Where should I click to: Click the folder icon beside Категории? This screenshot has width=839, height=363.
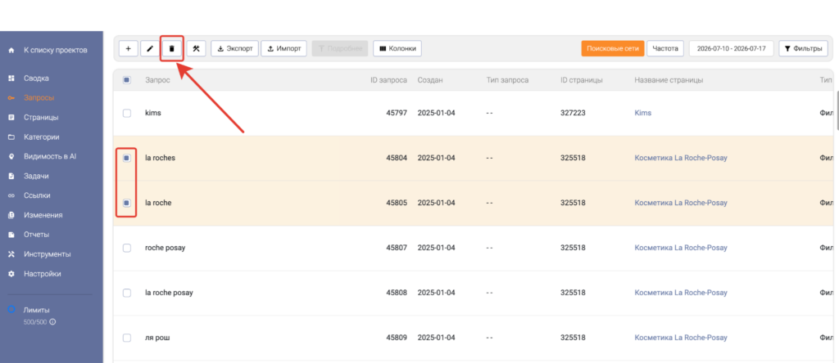tap(11, 137)
